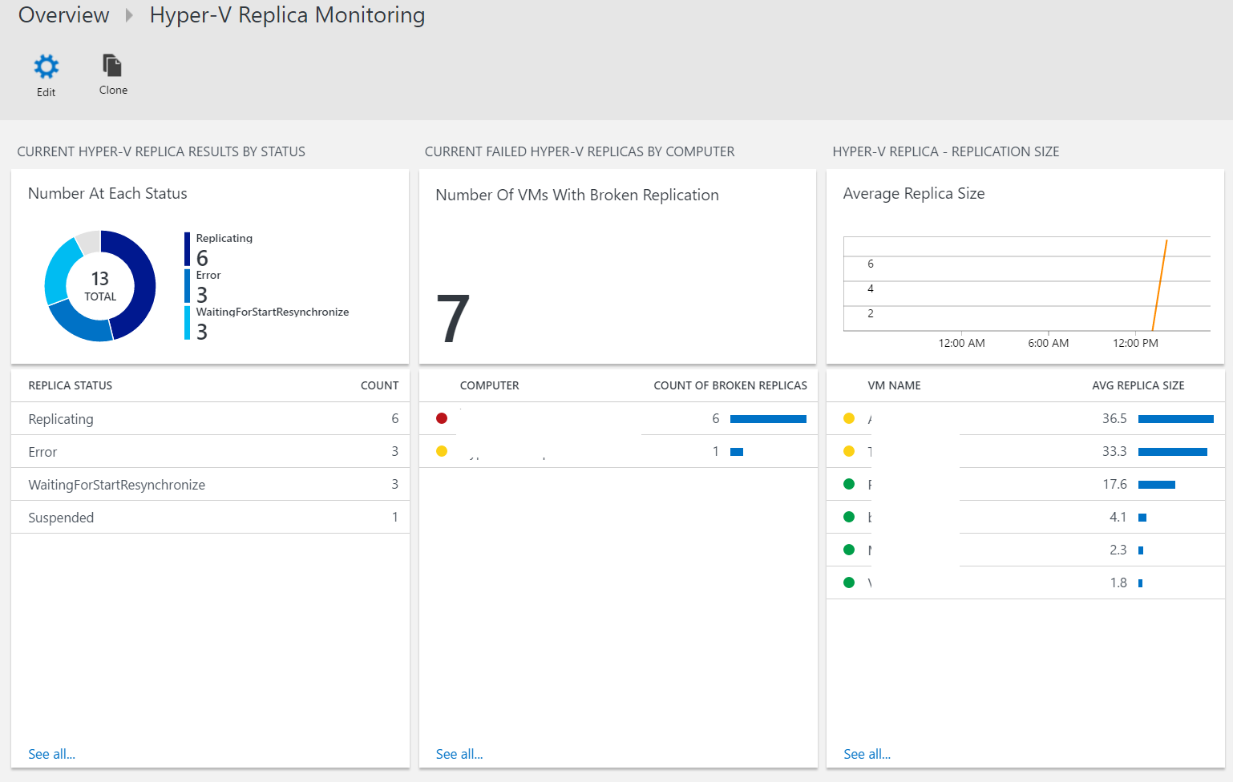Image resolution: width=1233 pixels, height=782 pixels.
Task: Click the yellow dot in the 33.3 row
Action: (x=849, y=451)
